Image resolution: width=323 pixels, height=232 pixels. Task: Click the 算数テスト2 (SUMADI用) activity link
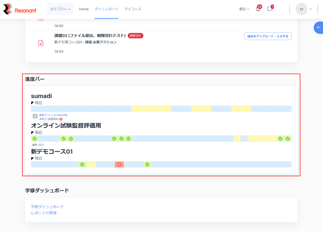pos(53,115)
